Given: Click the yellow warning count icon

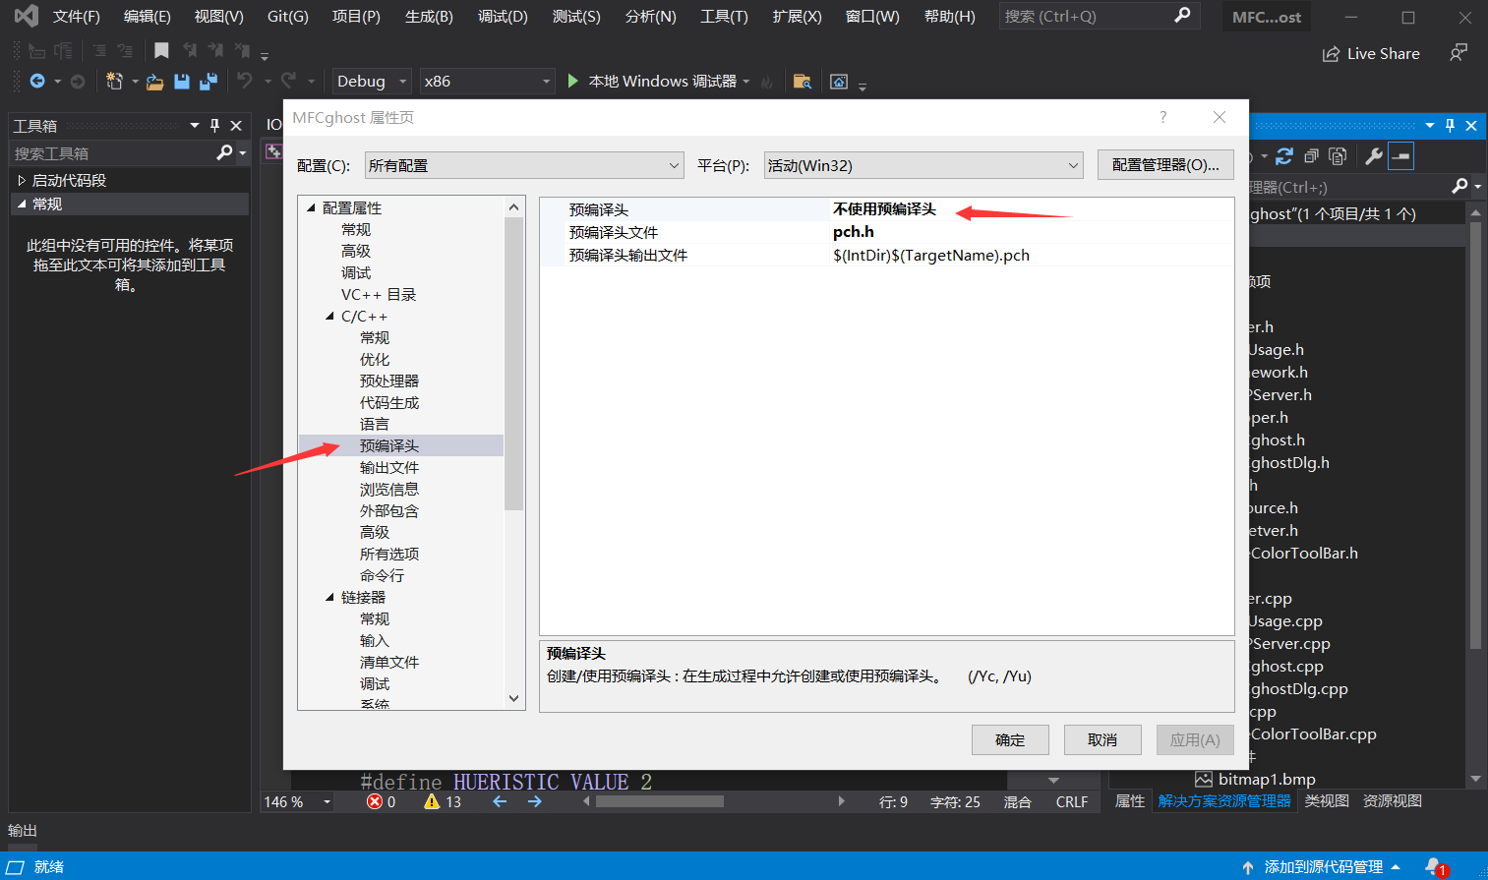Looking at the screenshot, I should click(432, 802).
